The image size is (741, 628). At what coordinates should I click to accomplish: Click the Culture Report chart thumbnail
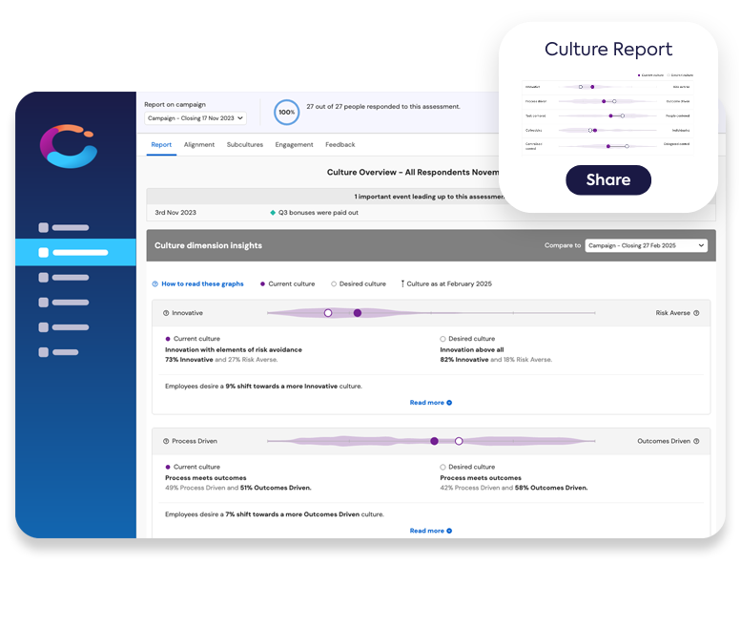click(607, 114)
